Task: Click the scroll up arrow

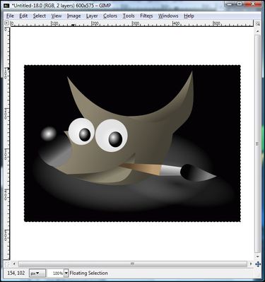Action: click(258, 31)
